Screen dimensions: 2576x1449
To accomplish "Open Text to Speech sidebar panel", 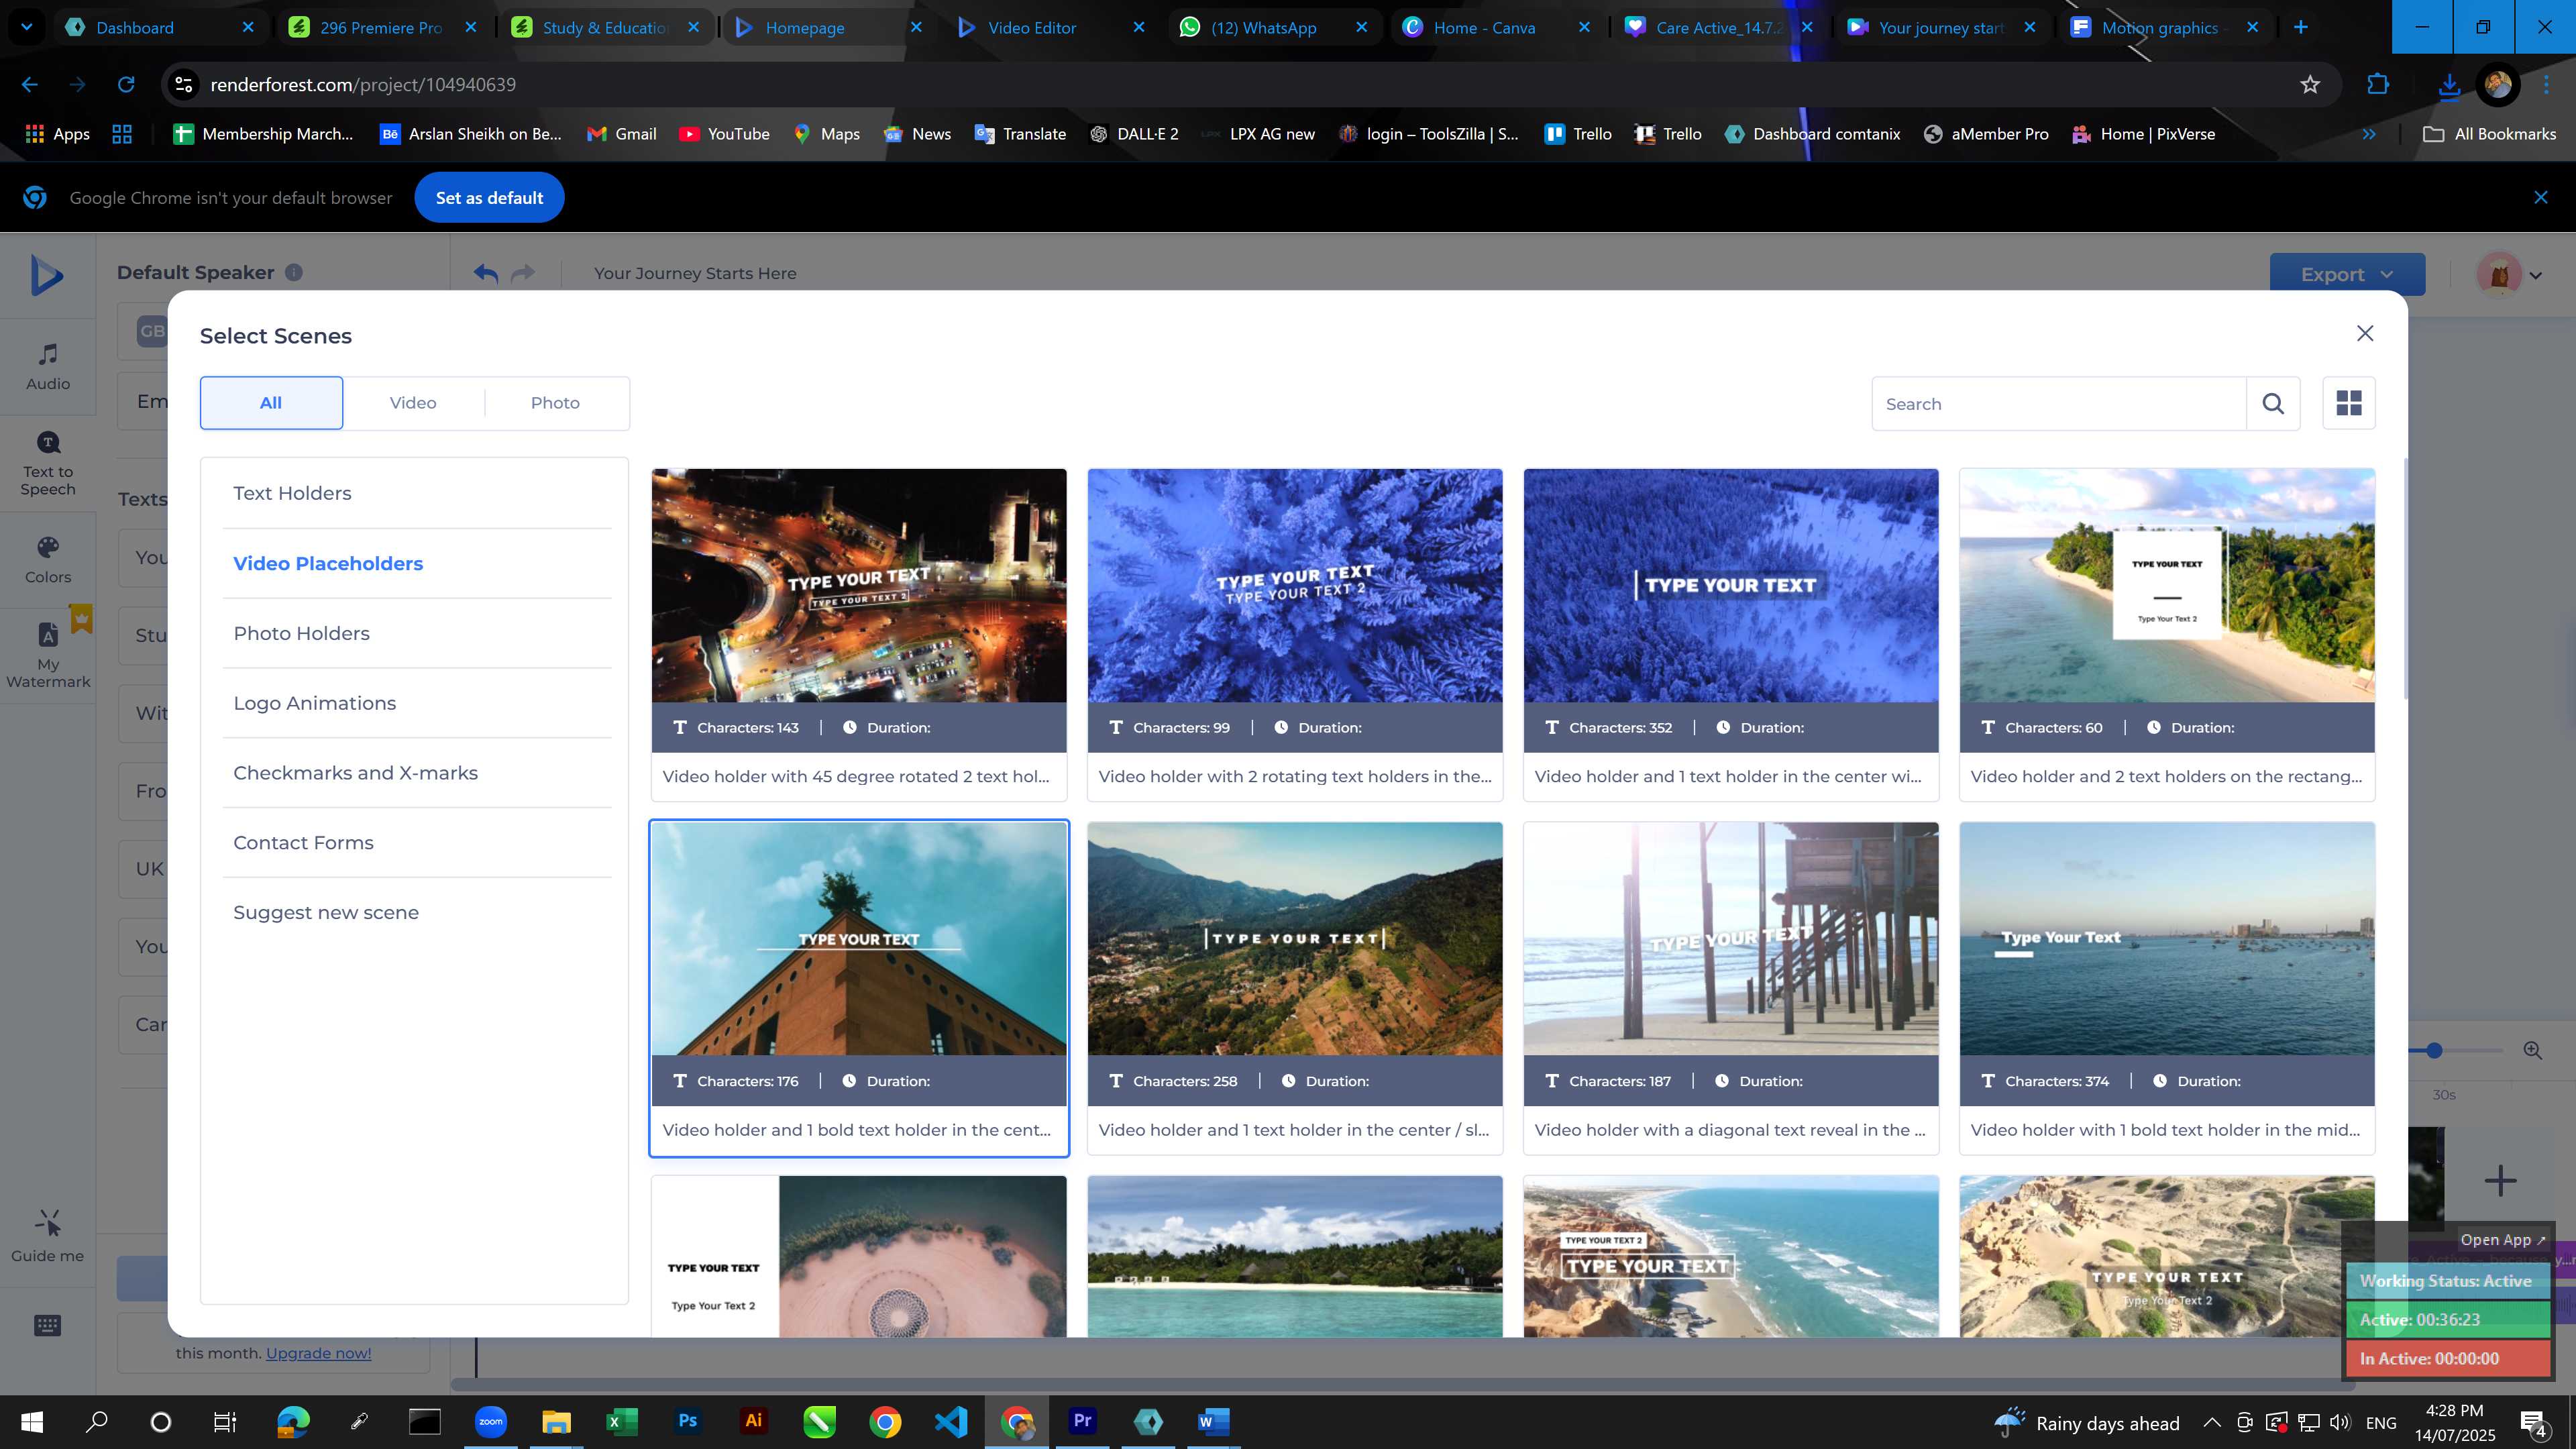I will [48, 464].
